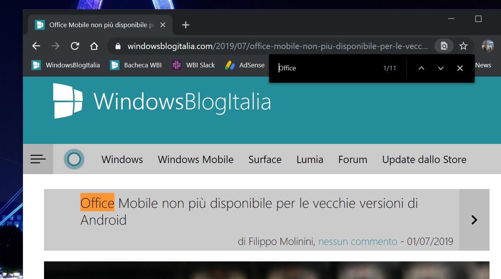Open Bacheca WBI bookmark
Viewport: 501px width, 279px height.
[136, 65]
